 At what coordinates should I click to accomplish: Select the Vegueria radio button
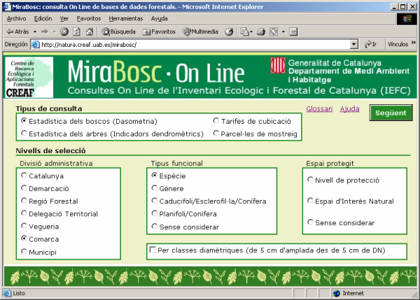tap(24, 226)
